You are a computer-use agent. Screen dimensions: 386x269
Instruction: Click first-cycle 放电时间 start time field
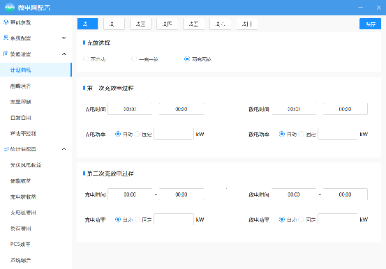click(x=294, y=109)
